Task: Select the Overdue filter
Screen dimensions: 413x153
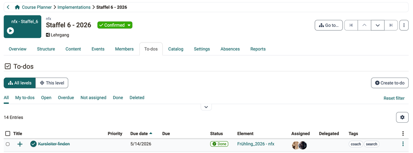Action: pos(66,98)
